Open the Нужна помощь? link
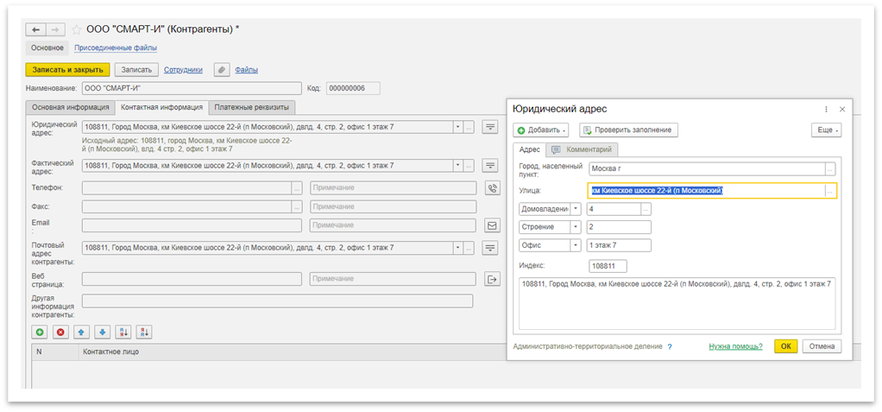This screenshot has width=882, height=412. point(735,346)
